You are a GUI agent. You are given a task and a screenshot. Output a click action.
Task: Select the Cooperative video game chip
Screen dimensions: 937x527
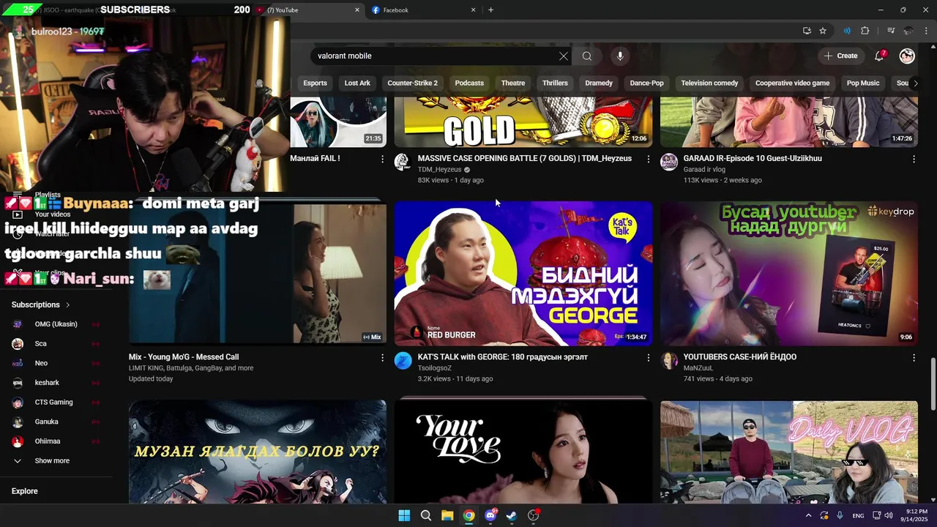coord(792,83)
